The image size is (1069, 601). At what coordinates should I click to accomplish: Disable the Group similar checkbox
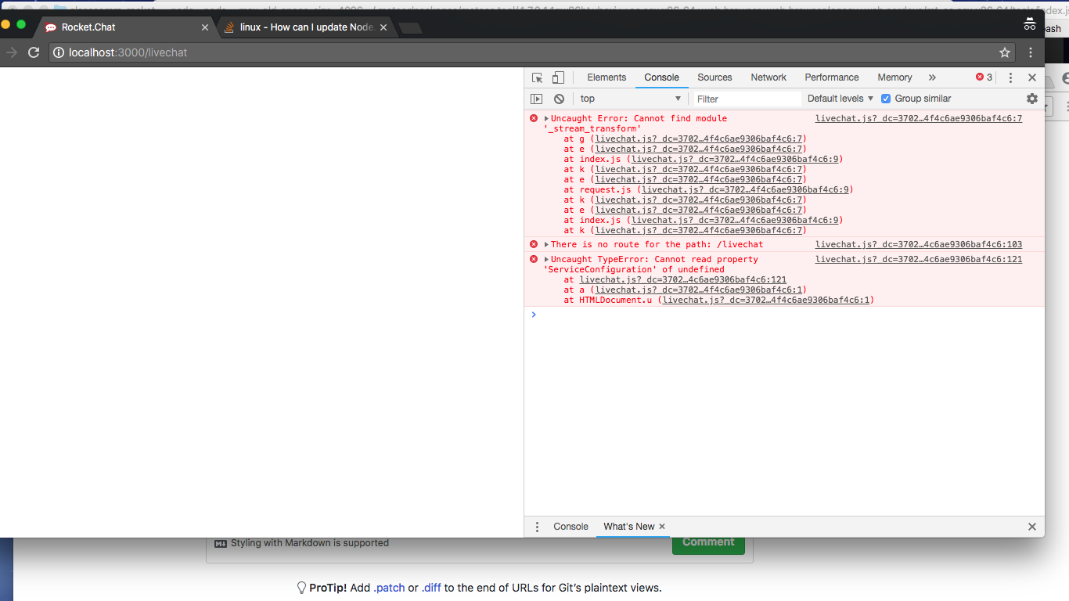coord(885,98)
